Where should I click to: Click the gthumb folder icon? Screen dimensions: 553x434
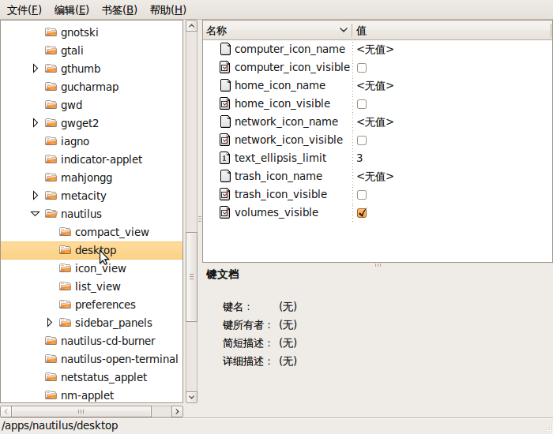point(51,69)
